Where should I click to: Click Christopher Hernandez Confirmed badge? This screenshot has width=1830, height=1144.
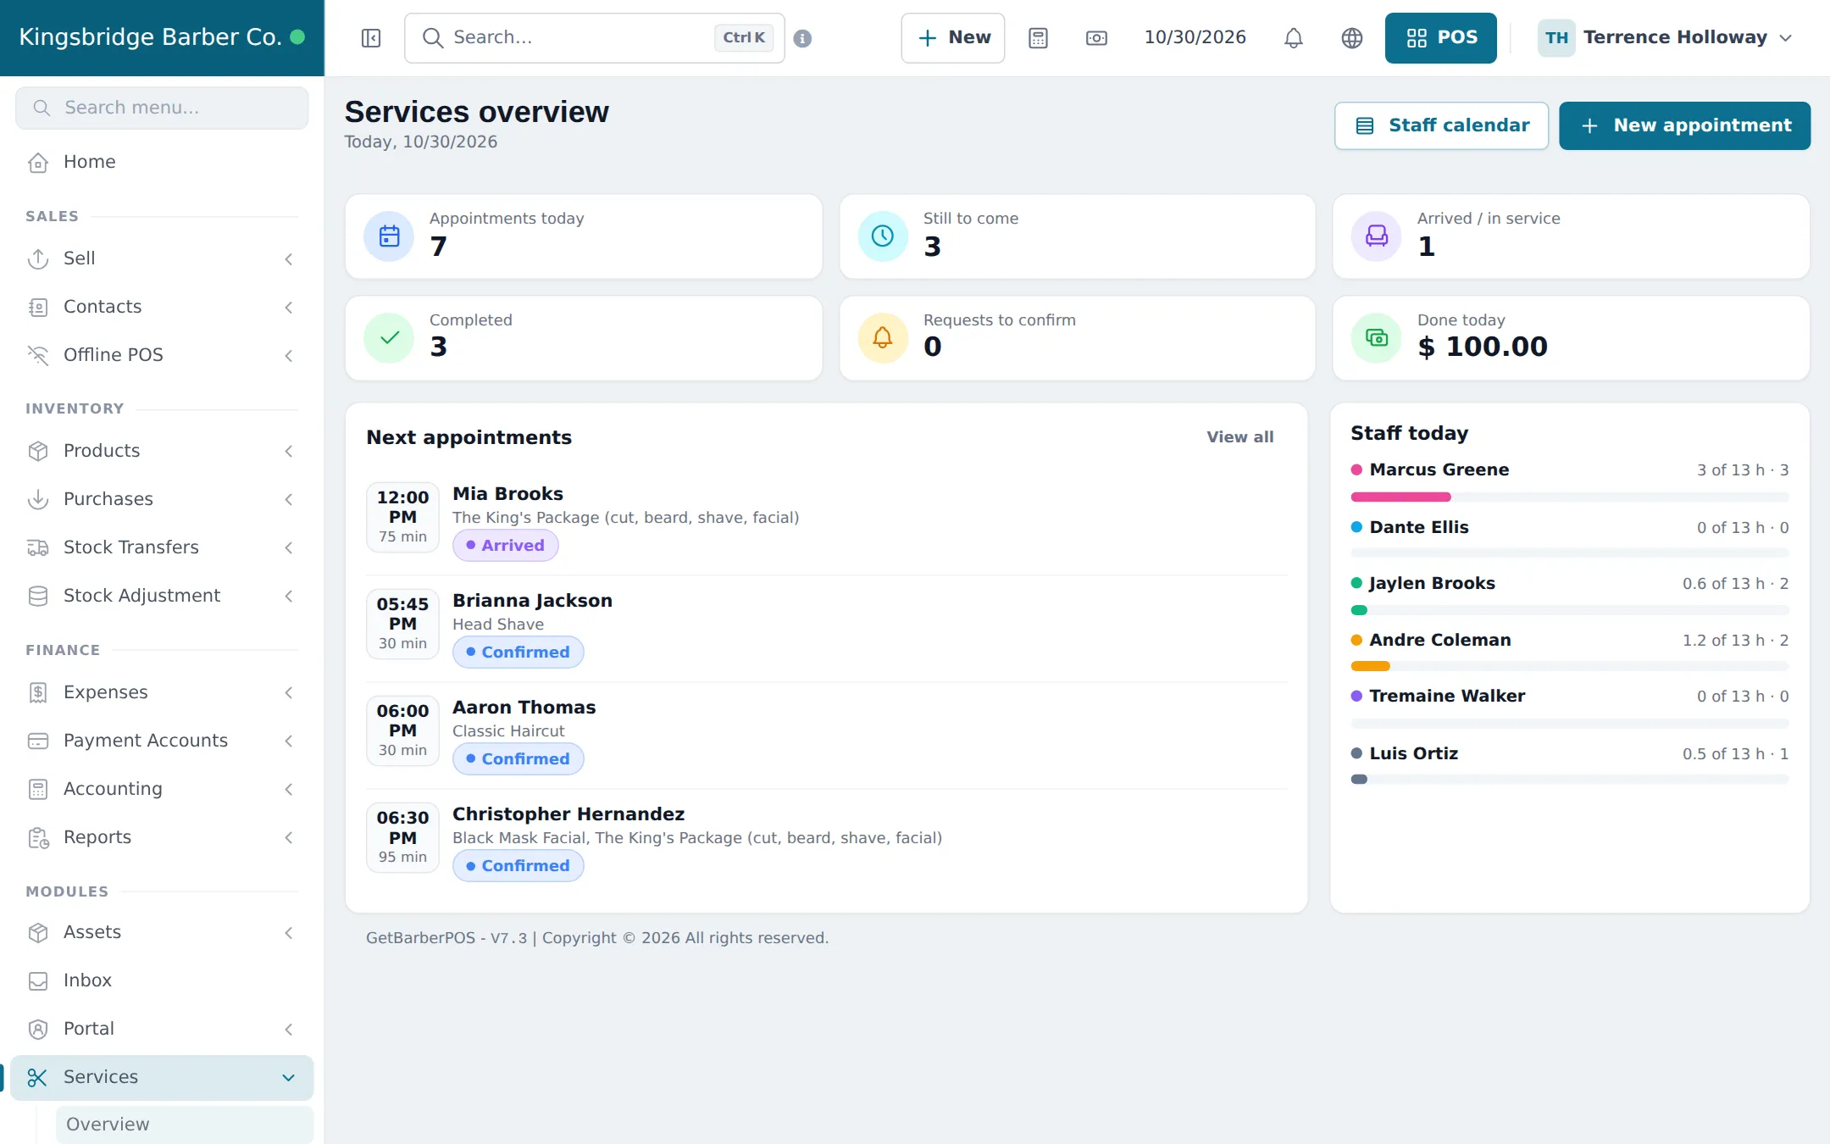[x=518, y=866]
